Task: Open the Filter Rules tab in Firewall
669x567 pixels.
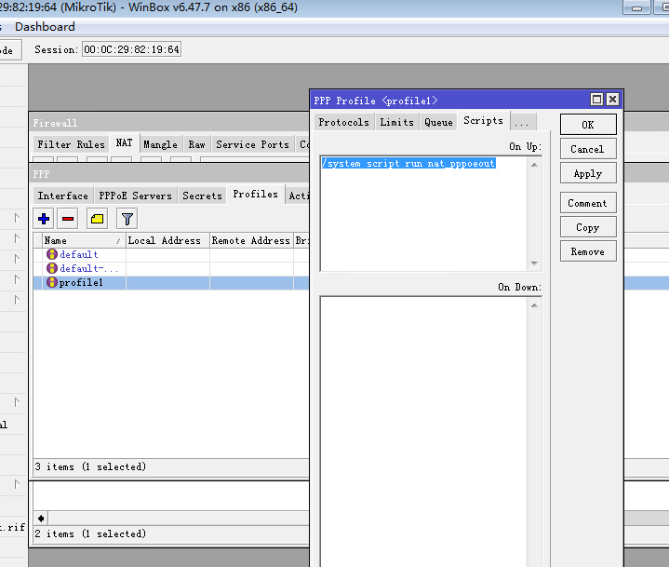Action: point(71,144)
